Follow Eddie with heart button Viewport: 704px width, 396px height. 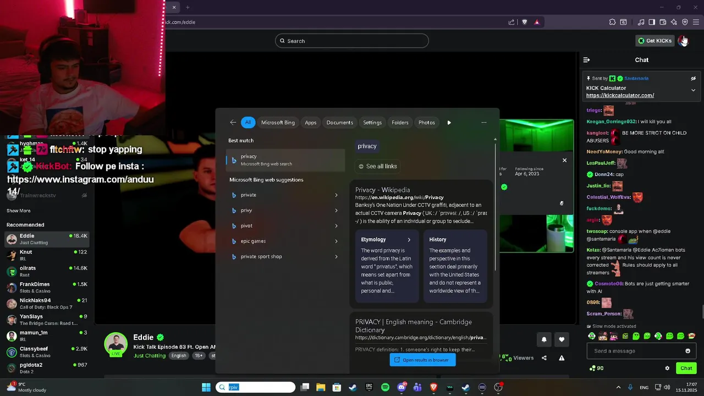tap(562, 339)
